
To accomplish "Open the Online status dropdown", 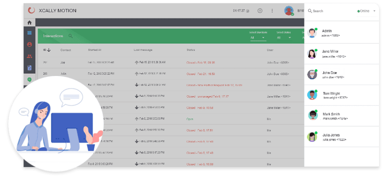I will pyautogui.click(x=366, y=11).
